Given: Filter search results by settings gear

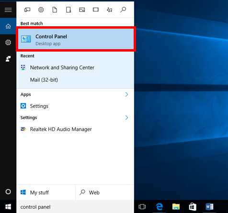Looking at the screenshot, I should point(41,10).
